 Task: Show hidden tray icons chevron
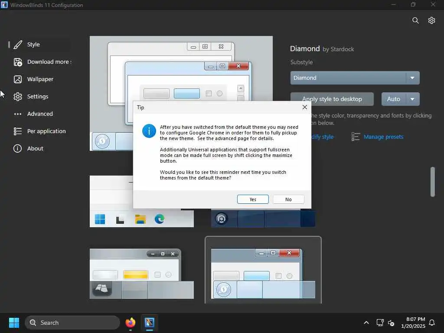[x=366, y=323]
